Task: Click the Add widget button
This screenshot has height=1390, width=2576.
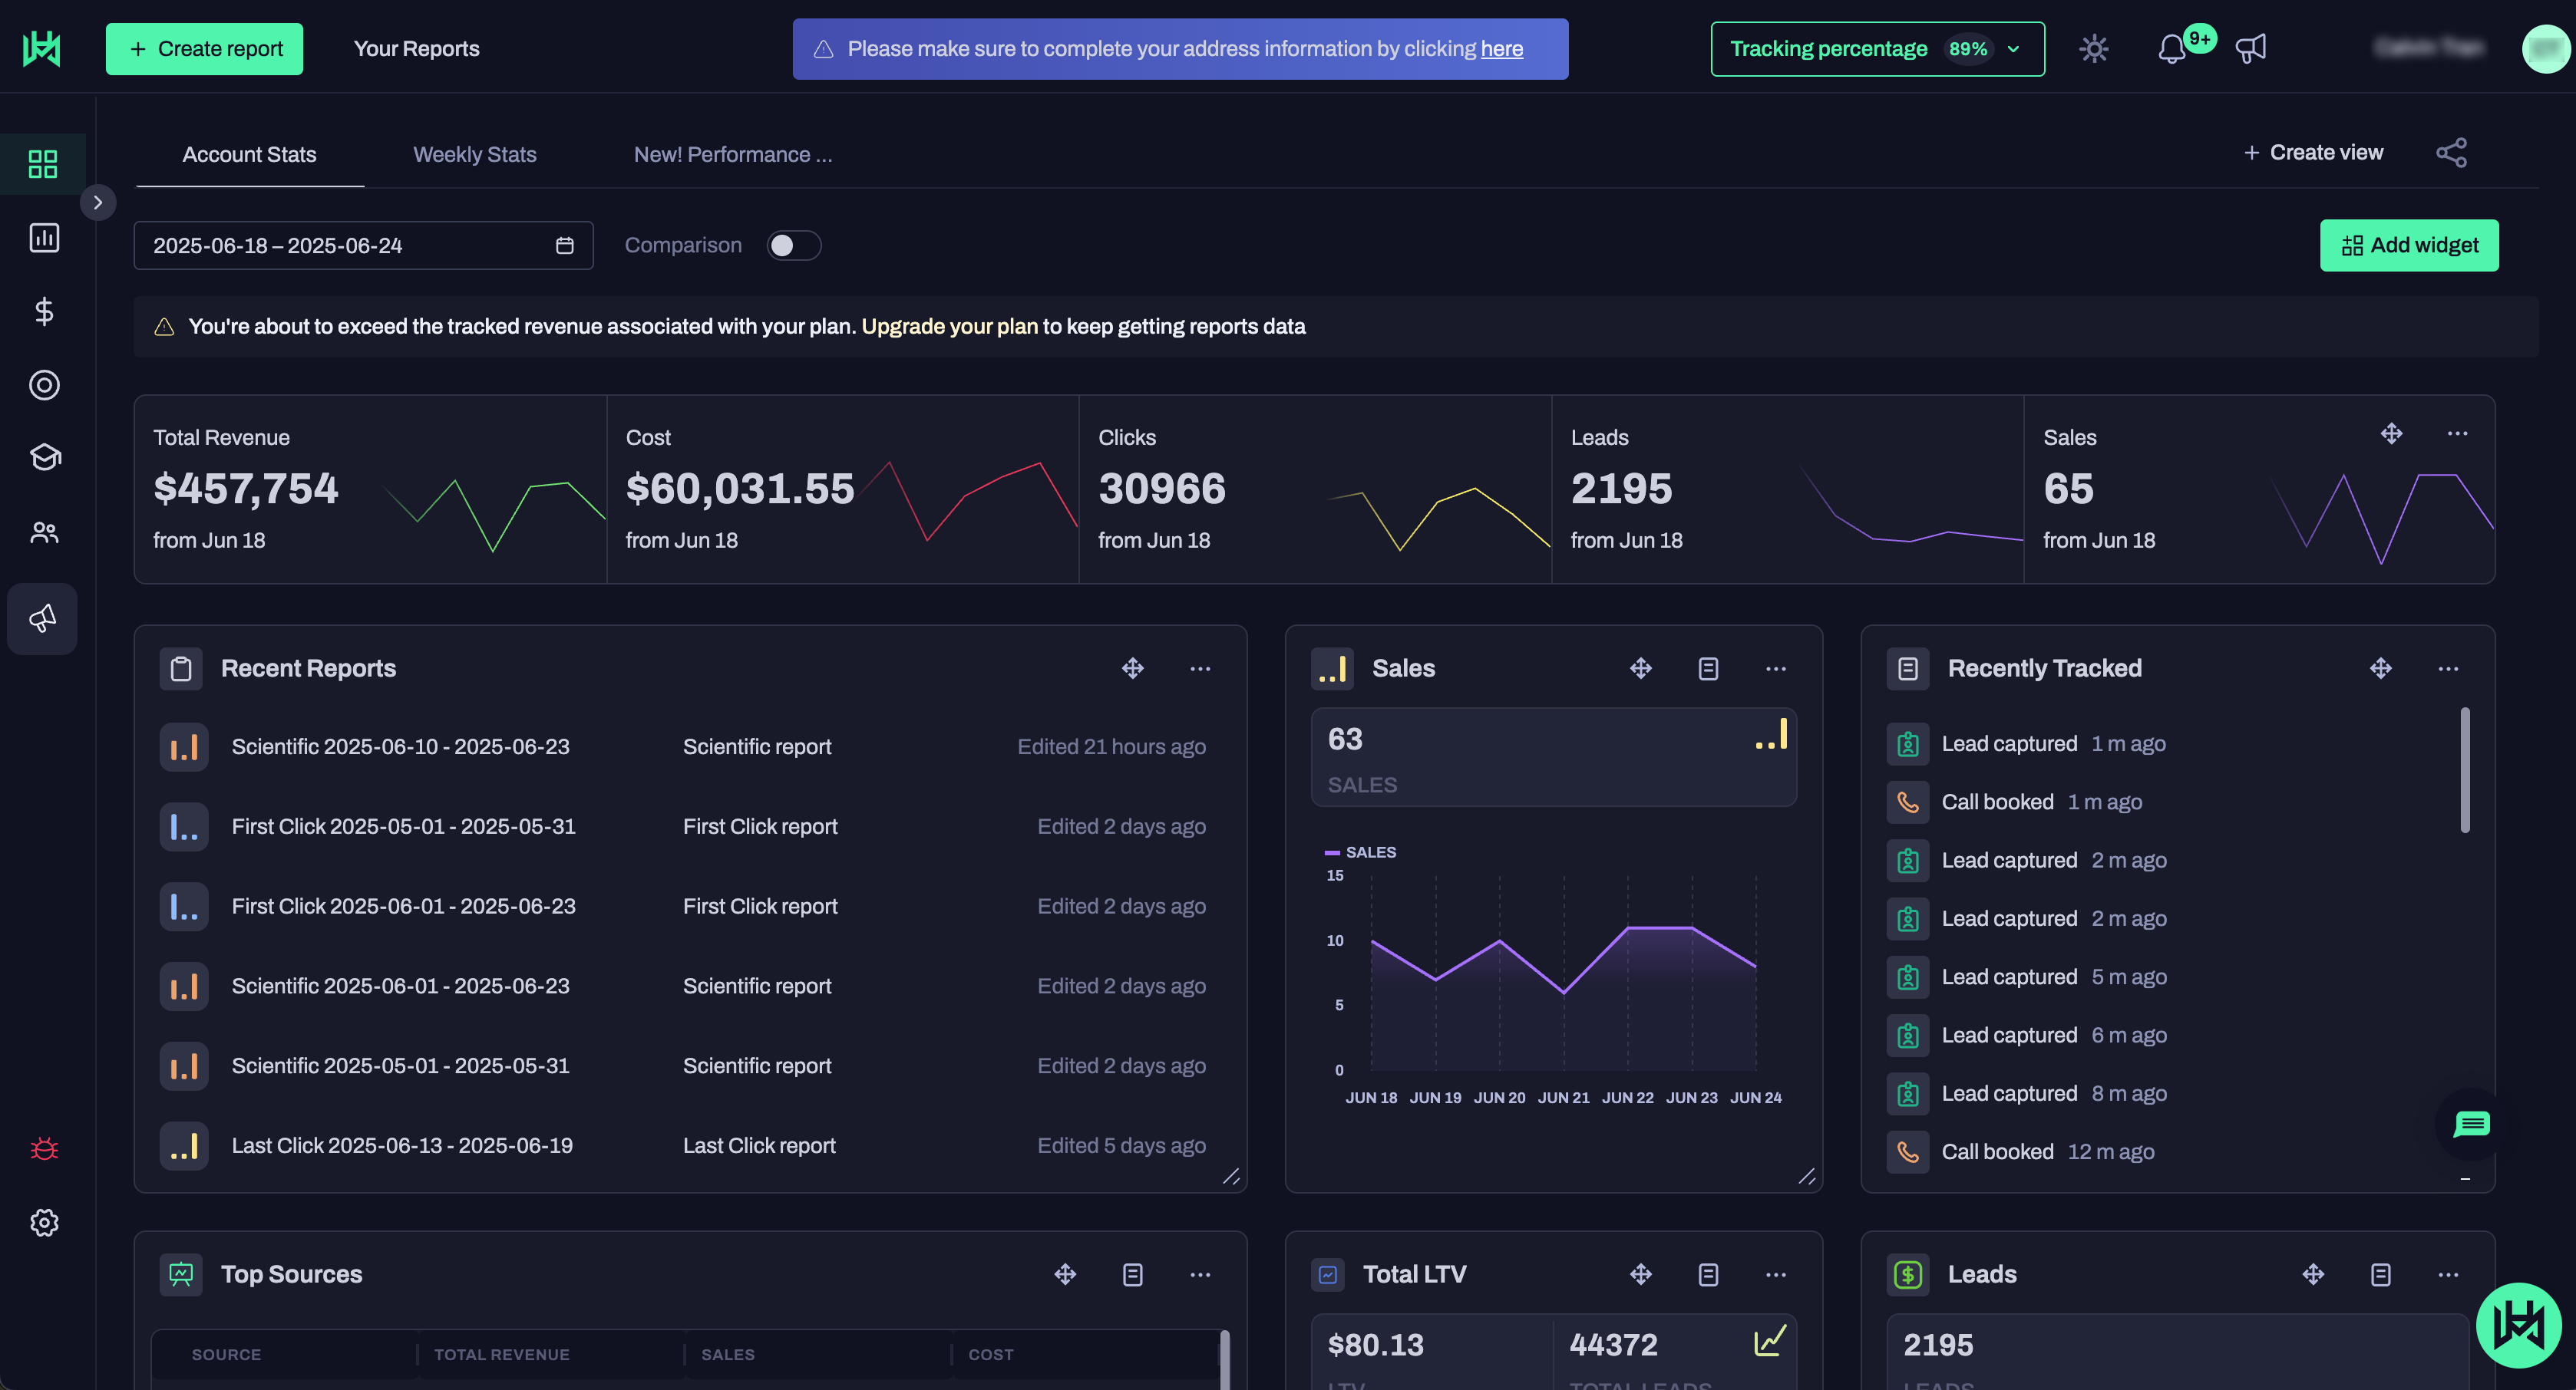Action: point(2408,245)
